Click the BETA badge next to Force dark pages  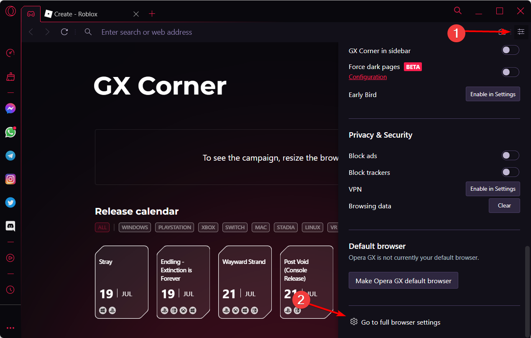(x=413, y=67)
